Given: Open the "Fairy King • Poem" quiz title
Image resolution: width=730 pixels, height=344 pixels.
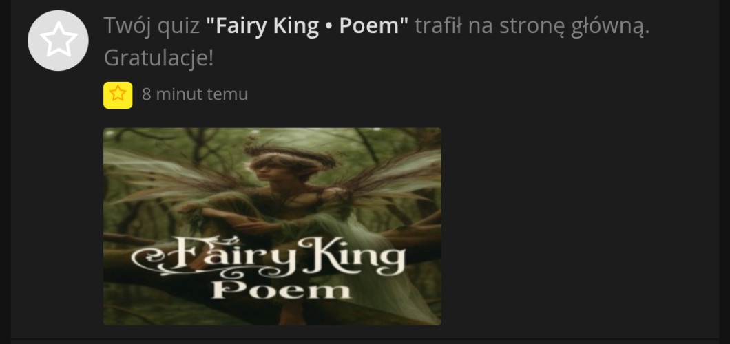Looking at the screenshot, I should (x=306, y=25).
